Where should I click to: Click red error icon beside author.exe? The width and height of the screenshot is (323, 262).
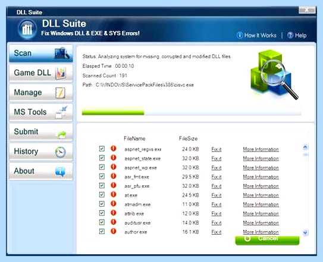(x=113, y=231)
